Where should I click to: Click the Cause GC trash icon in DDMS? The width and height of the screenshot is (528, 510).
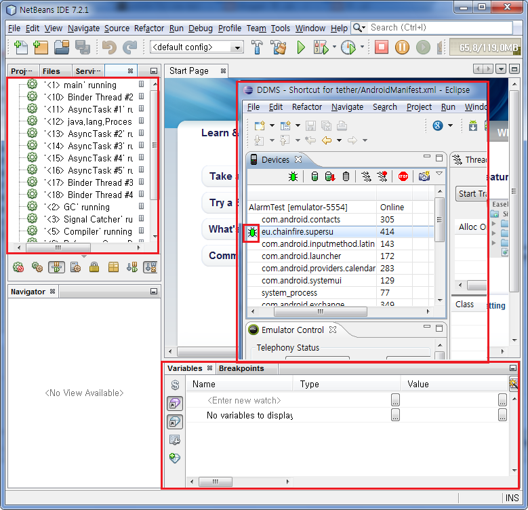pos(346,176)
